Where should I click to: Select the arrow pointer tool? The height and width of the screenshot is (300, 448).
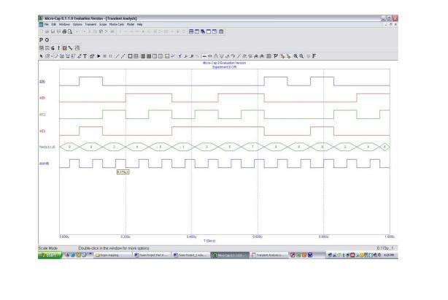click(x=41, y=56)
